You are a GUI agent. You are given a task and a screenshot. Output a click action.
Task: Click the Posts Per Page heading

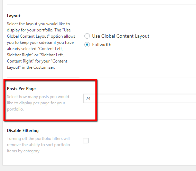click(x=21, y=89)
